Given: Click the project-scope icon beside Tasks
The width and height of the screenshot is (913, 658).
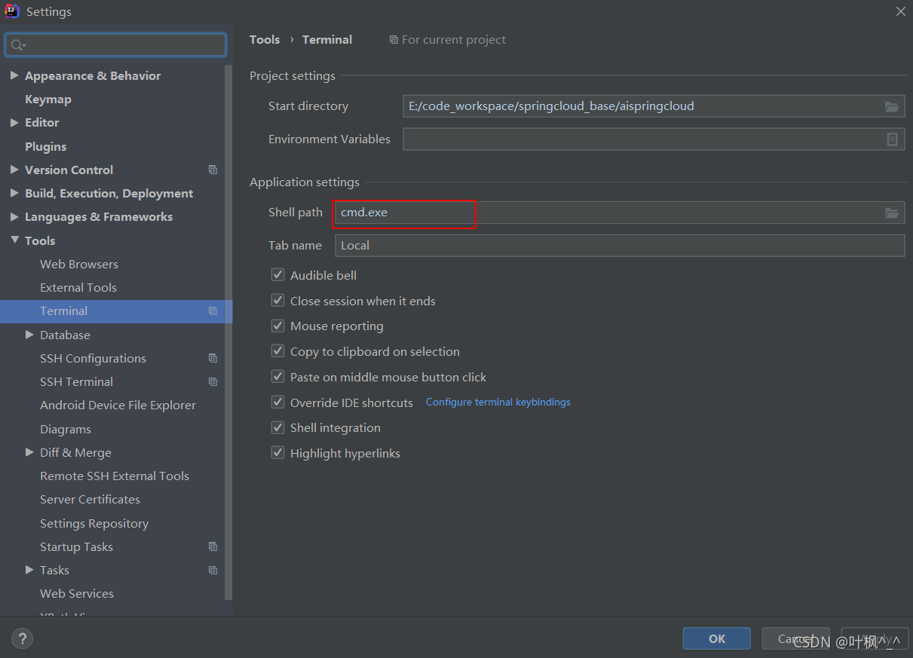Looking at the screenshot, I should pos(213,571).
